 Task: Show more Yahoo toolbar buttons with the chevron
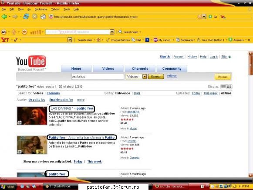(249, 40)
